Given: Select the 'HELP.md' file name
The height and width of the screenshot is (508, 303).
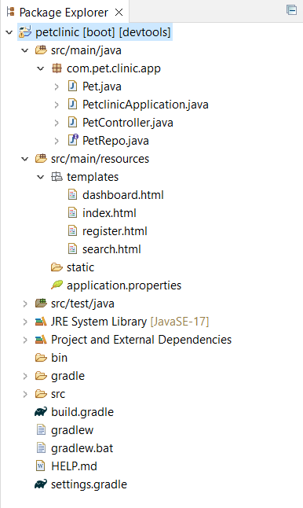Looking at the screenshot, I should [x=74, y=466].
